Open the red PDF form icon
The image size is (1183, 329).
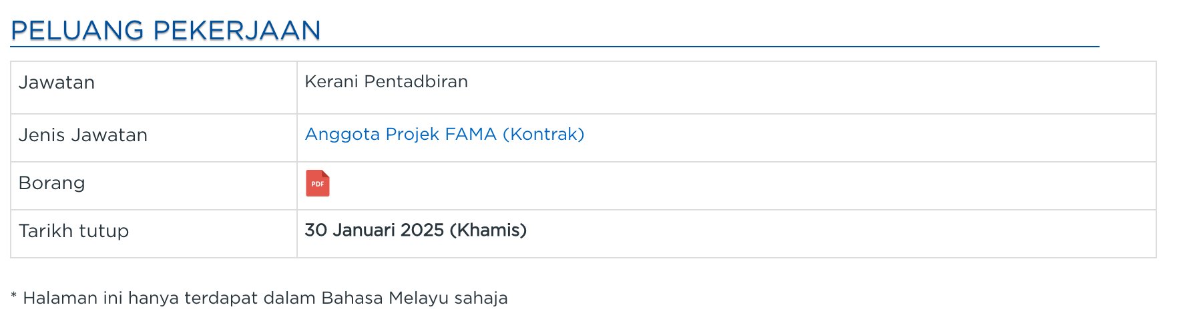coord(318,184)
